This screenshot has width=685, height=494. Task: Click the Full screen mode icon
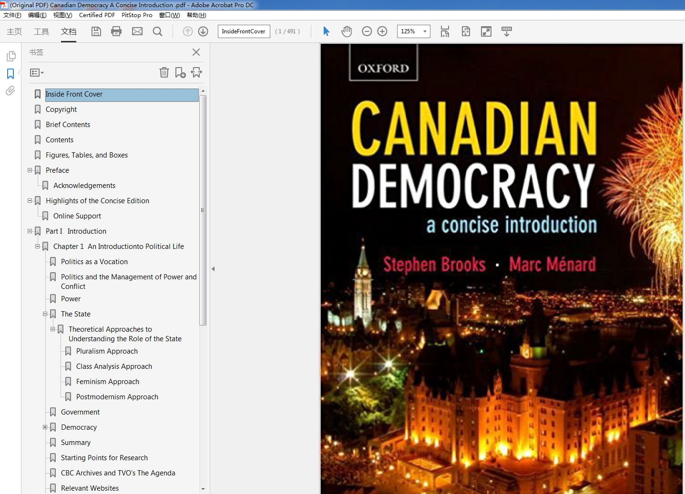pyautogui.click(x=486, y=31)
